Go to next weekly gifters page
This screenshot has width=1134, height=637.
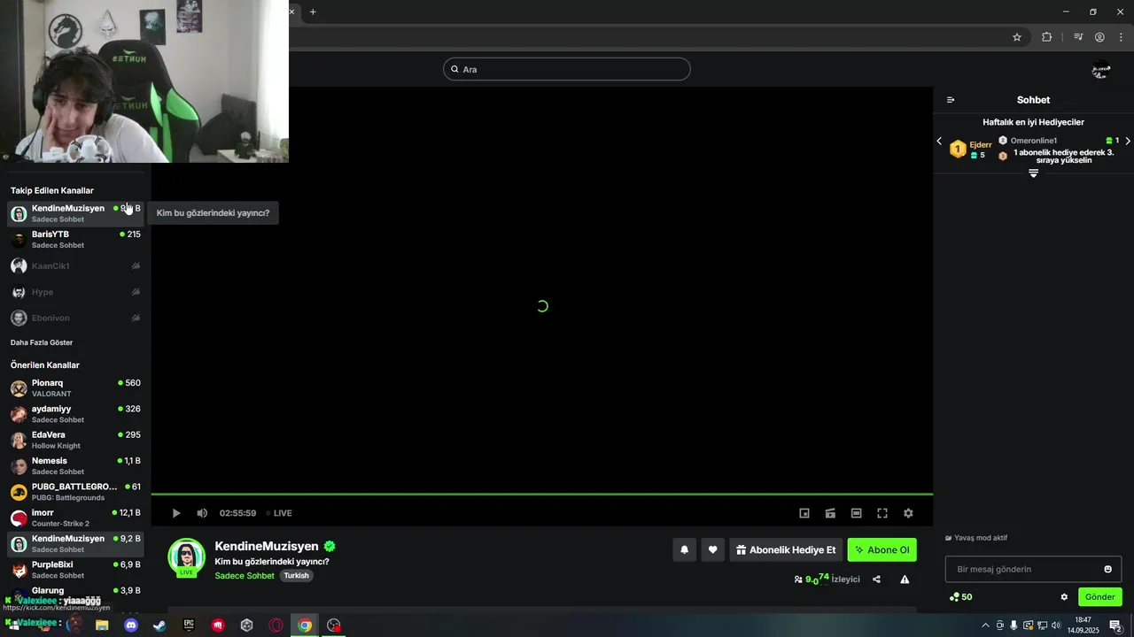(1128, 141)
